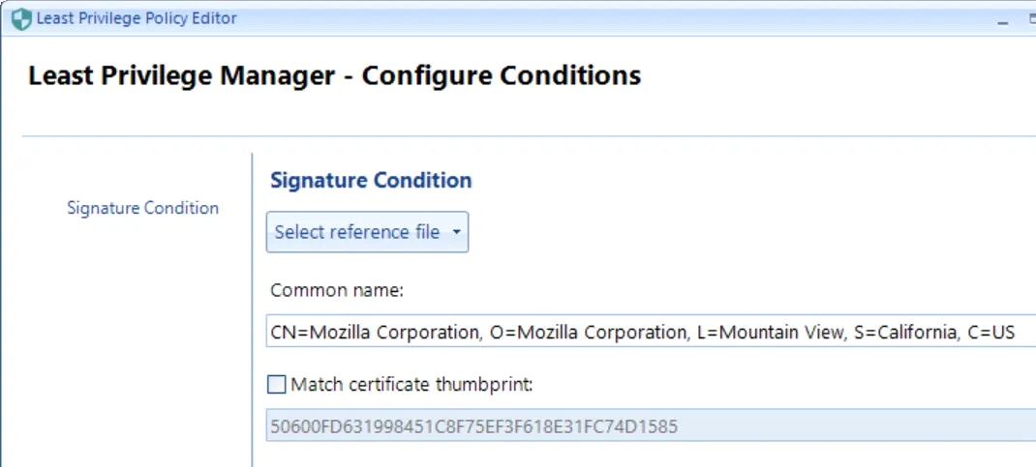
Task: Click the 50600FD6 thumbprint hash value
Action: point(472,424)
